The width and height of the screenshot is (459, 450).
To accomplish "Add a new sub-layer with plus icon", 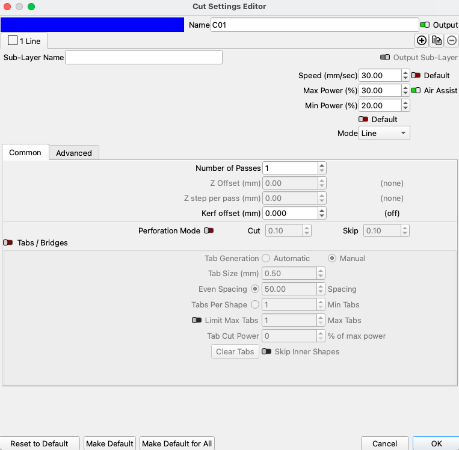I will [x=422, y=40].
